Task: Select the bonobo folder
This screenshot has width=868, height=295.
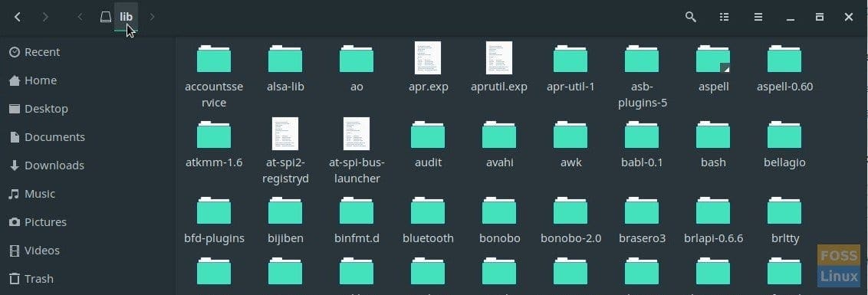Action: [x=498, y=220]
